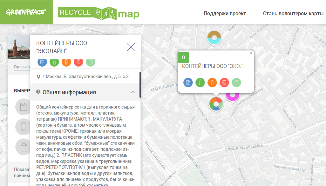This screenshot has height=186, width=326.
Task: Close the Эколайн details panel
Action: (x=131, y=47)
